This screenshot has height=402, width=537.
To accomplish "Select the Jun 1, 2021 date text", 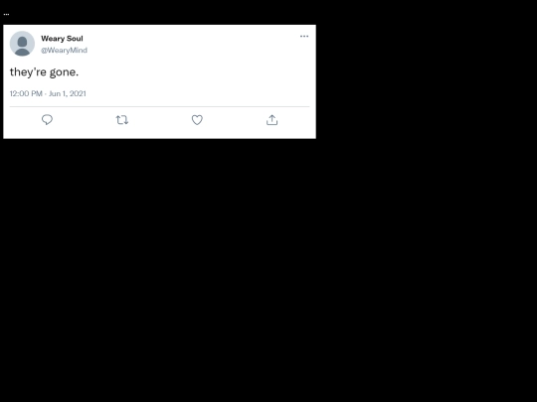I will 68,93.
